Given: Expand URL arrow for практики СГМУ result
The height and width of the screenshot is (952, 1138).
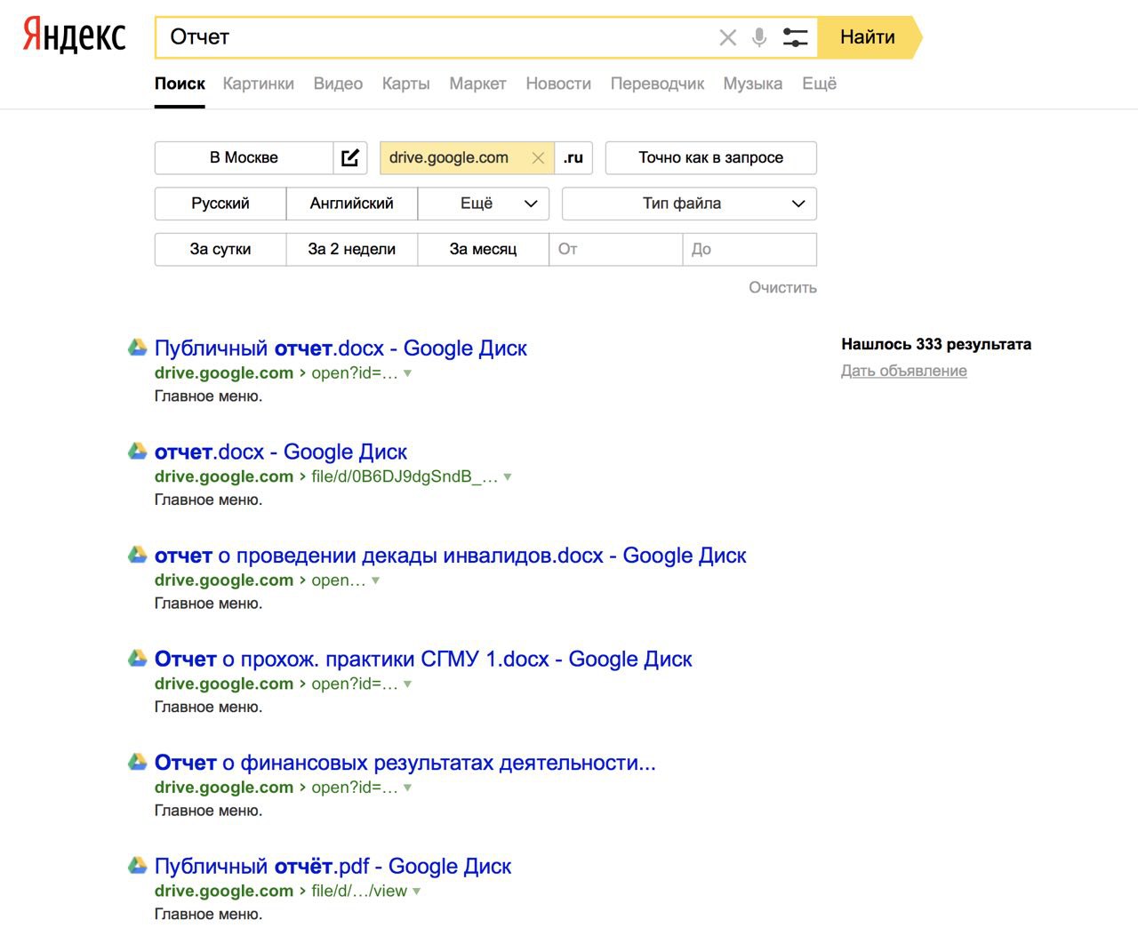Looking at the screenshot, I should [408, 684].
